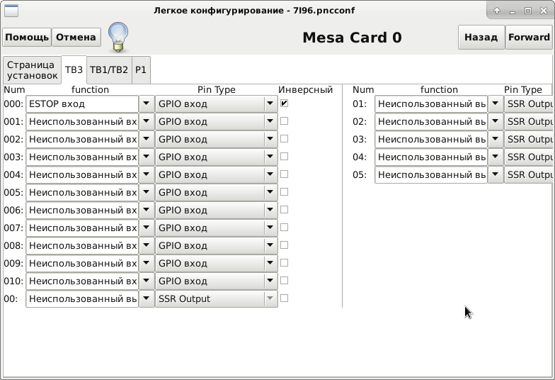The width and height of the screenshot is (555, 380).
Task: Enable invert checkbox for pin 009
Action: (284, 262)
